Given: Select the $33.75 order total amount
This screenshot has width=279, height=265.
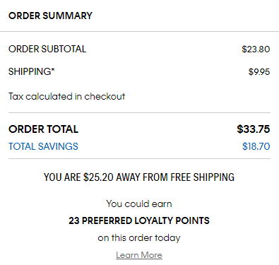Looking at the screenshot, I should [254, 129].
